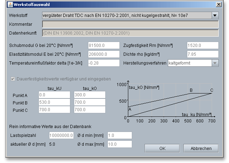Click point B on the fatigue diagram
Image resolution: width=229 pixels, height=163 pixels.
(x=190, y=93)
